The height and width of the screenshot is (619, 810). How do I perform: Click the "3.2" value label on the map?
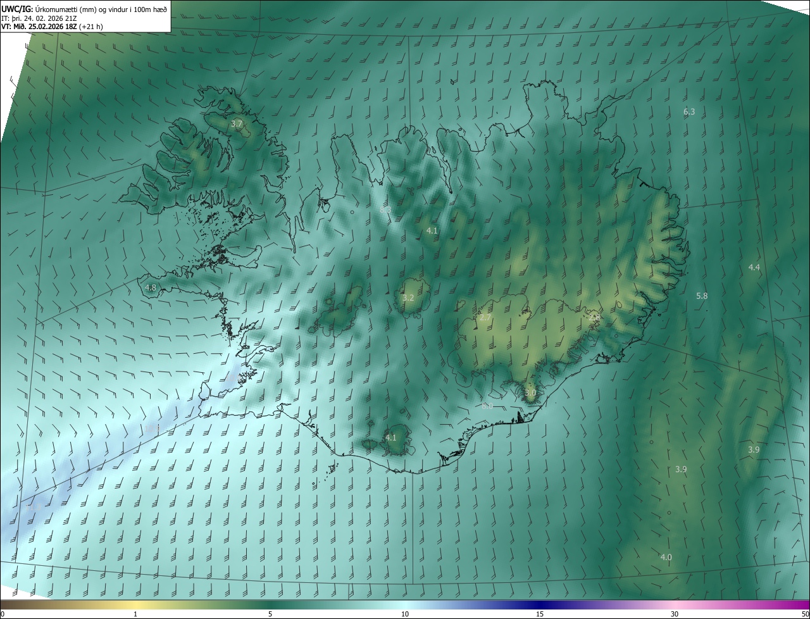coord(408,297)
